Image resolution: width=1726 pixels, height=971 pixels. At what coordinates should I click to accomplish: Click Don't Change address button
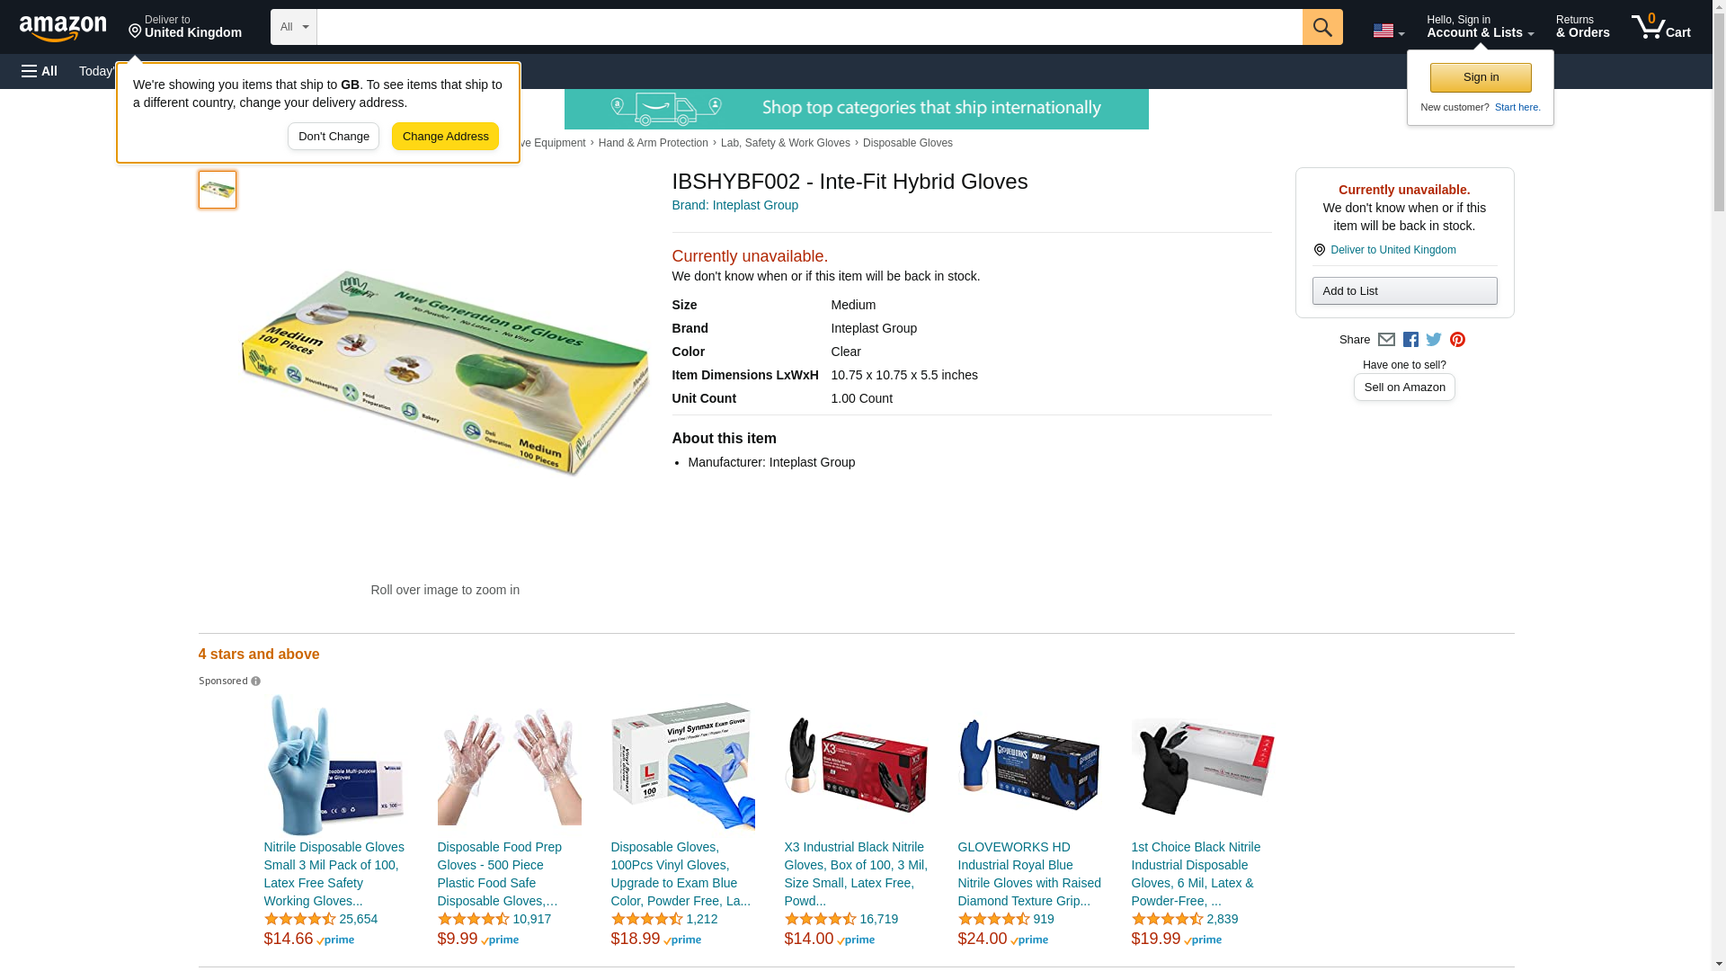334,137
